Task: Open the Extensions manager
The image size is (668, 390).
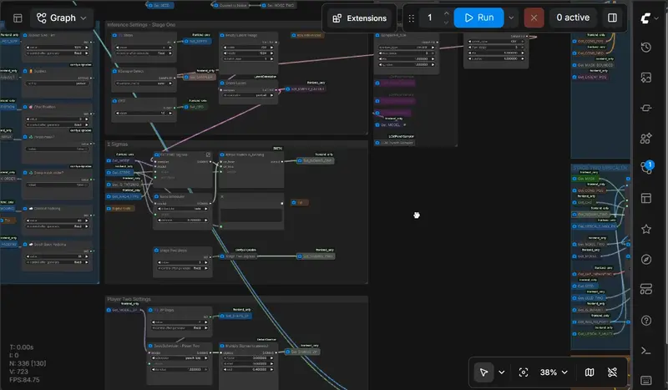Action: click(x=360, y=18)
